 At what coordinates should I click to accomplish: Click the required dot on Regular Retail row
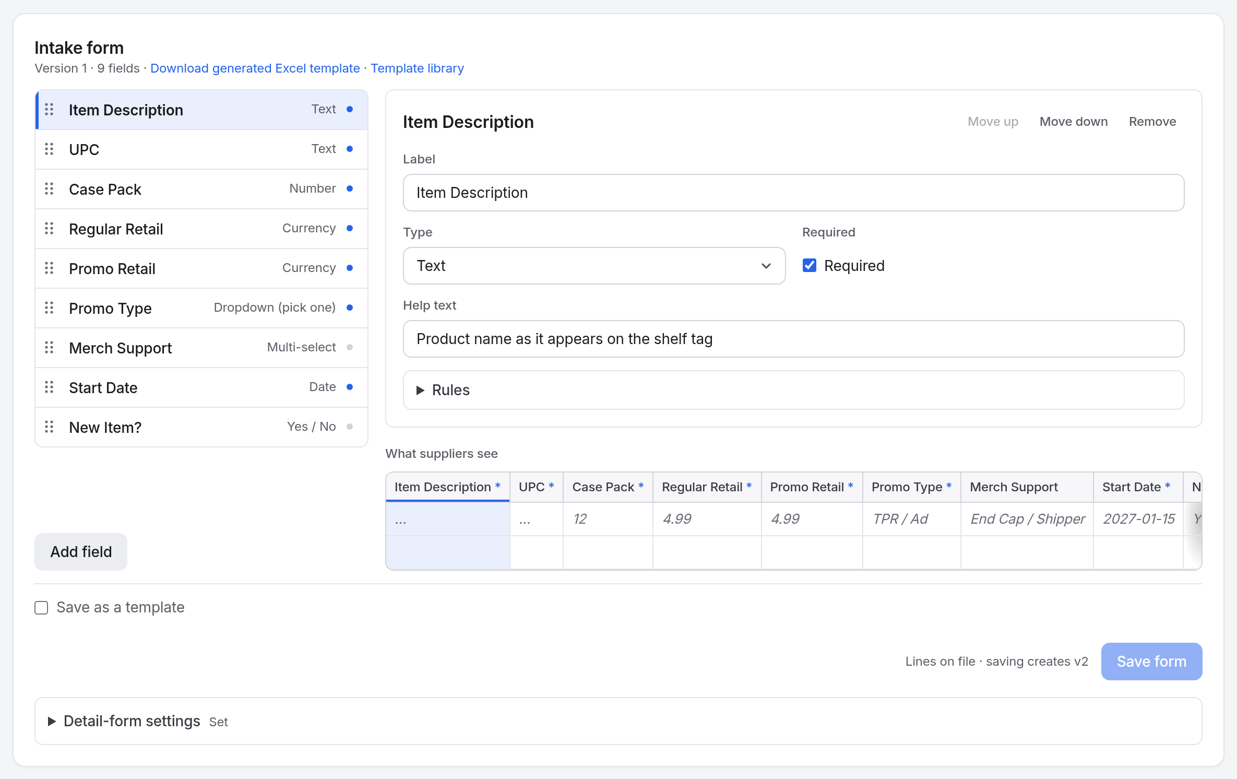click(x=350, y=228)
